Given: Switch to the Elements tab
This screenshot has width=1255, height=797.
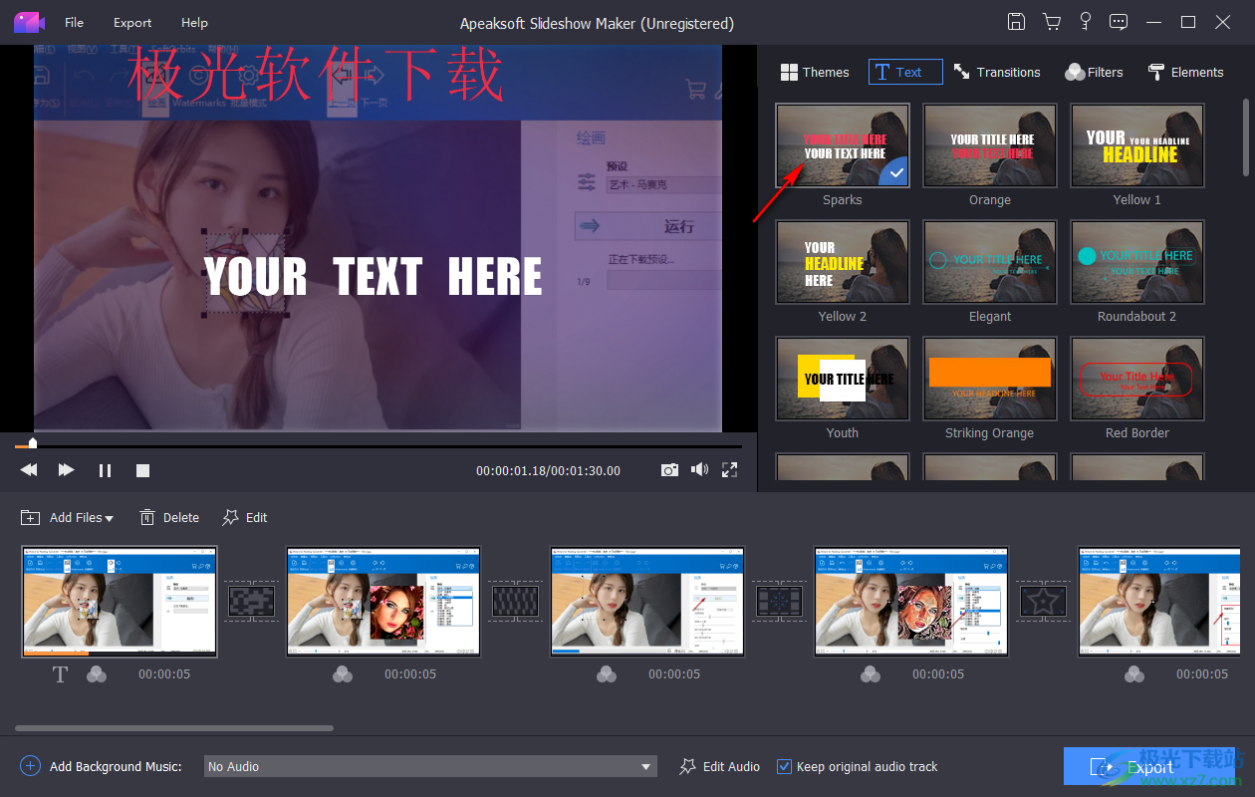Looking at the screenshot, I should pos(1185,72).
